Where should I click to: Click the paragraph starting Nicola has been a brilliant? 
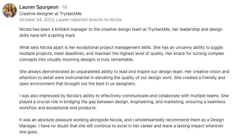(x=121, y=32)
